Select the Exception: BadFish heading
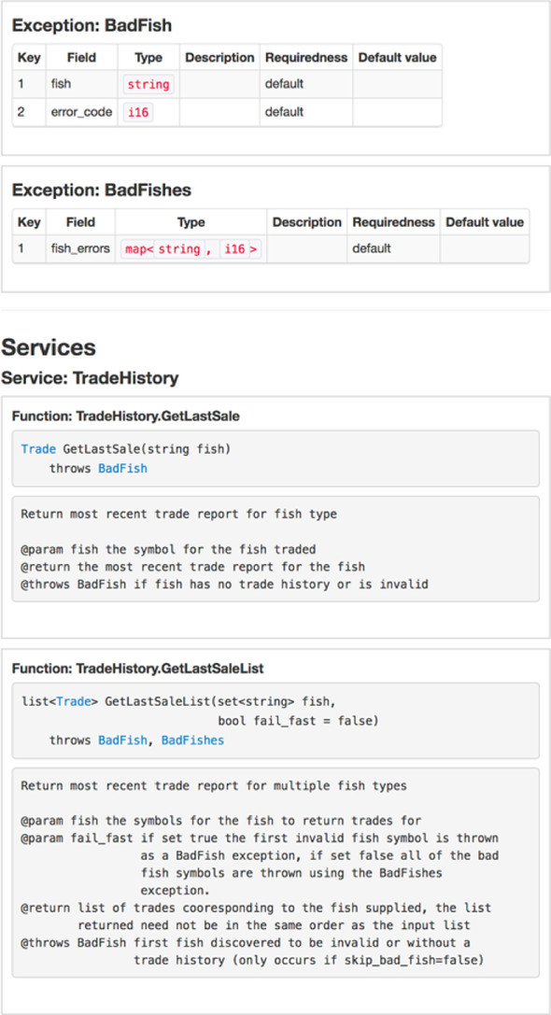The height and width of the screenshot is (1015, 551). point(92,25)
